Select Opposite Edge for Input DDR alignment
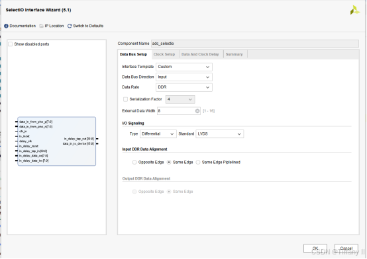 pos(134,163)
